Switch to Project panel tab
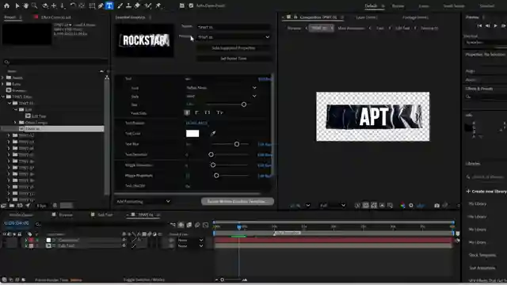This screenshot has width=507, height=285. click(10, 17)
